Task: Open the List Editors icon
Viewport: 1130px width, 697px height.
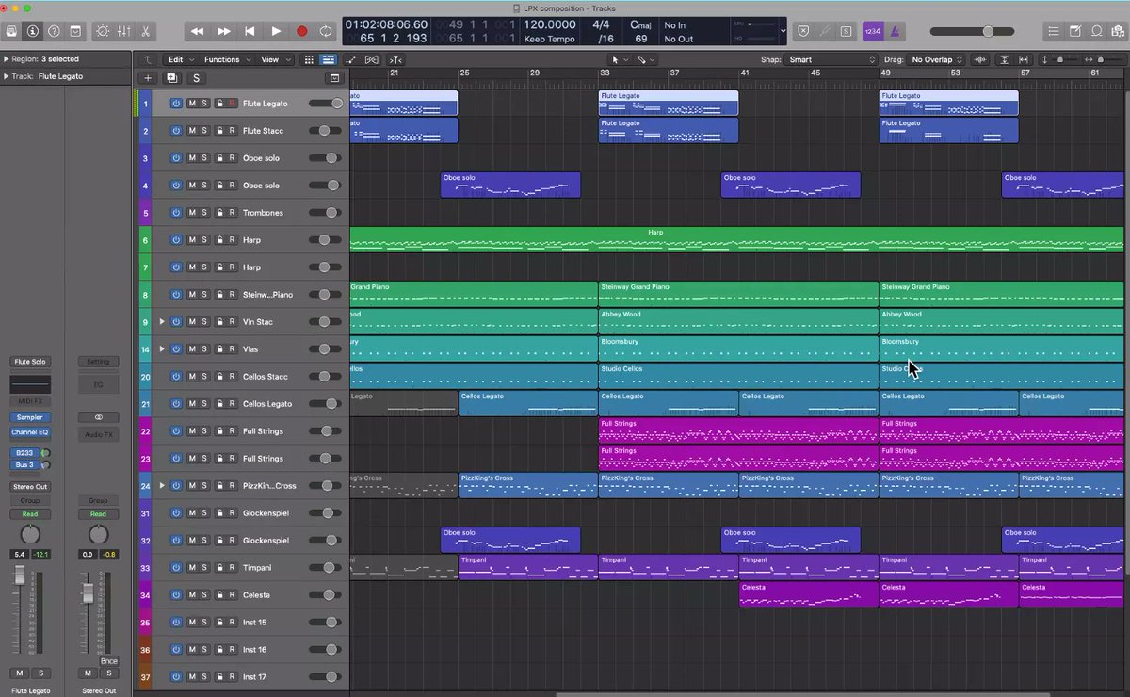Action: [x=1053, y=31]
